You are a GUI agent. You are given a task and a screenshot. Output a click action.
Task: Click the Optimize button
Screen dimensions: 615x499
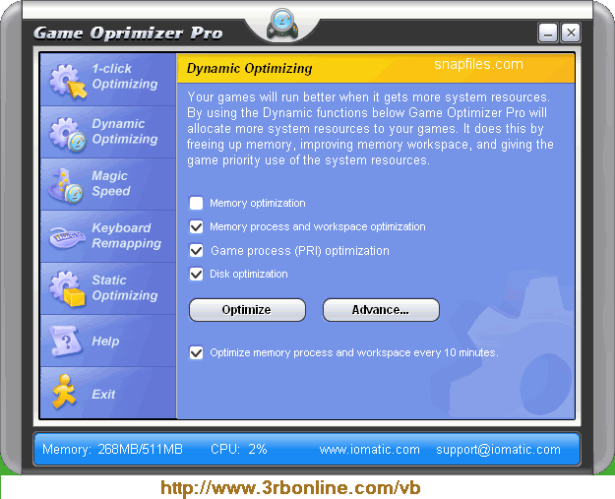(x=247, y=310)
